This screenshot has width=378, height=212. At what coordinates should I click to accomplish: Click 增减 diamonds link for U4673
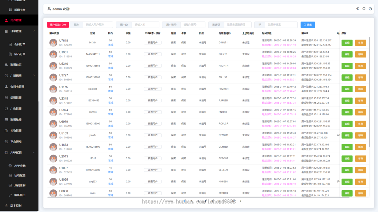pos(111,149)
